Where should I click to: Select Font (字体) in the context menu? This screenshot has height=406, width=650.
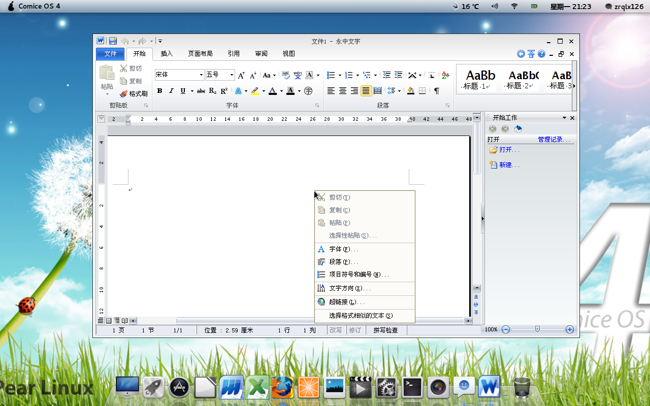click(365, 249)
